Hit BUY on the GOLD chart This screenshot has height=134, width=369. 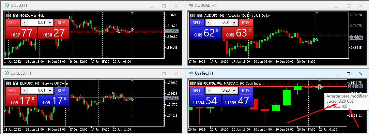coord(61,23)
